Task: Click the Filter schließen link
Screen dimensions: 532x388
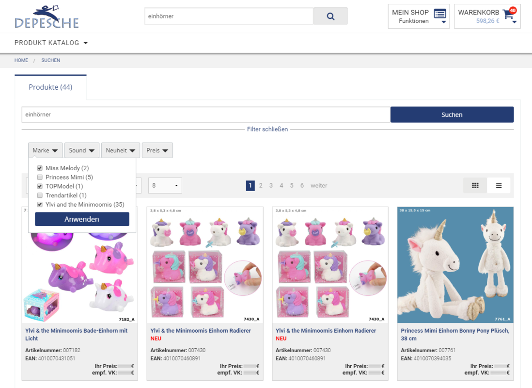Action: (x=267, y=129)
